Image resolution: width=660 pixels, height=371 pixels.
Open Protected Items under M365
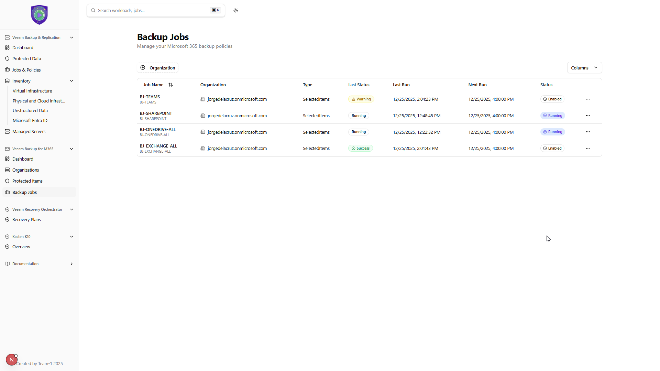click(x=27, y=181)
